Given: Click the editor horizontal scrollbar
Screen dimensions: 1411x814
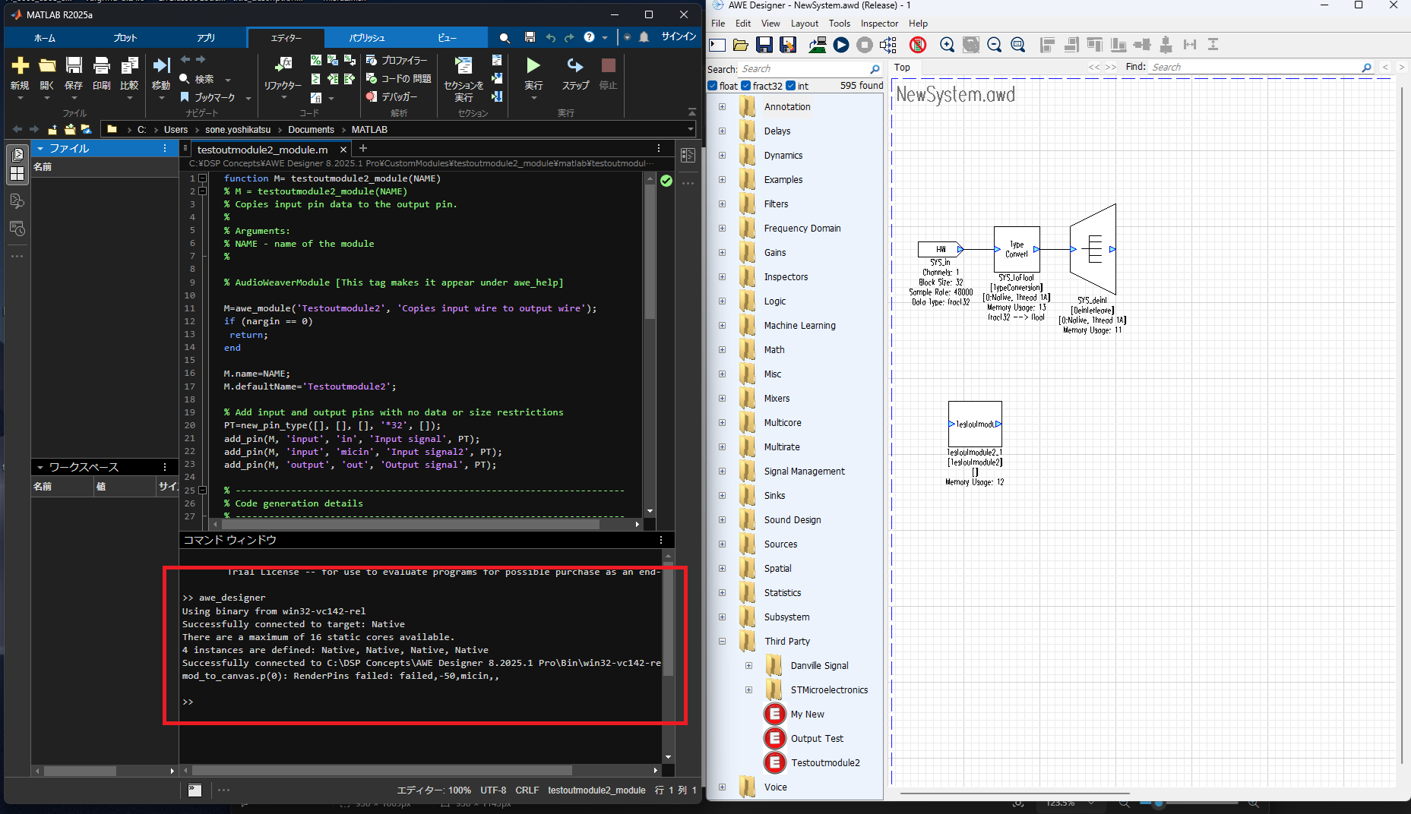Looking at the screenshot, I should [x=410, y=524].
